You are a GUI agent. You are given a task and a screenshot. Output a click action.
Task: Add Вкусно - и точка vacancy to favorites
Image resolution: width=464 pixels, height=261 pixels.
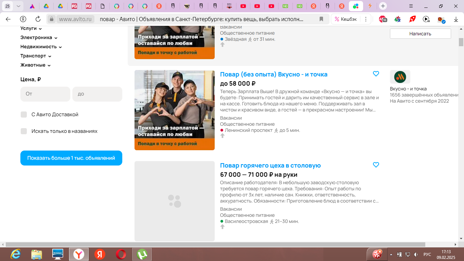tap(376, 74)
